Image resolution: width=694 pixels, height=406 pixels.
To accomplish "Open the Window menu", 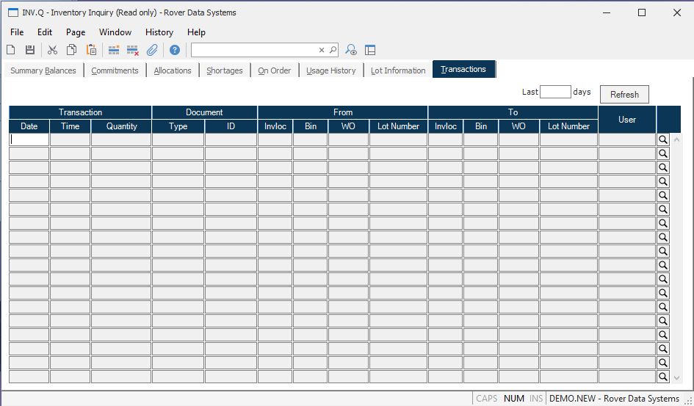I will click(x=115, y=32).
